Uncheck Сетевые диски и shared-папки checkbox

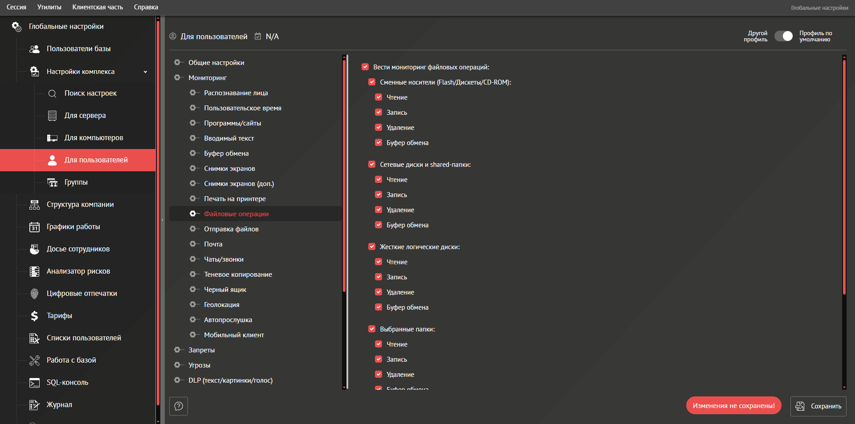[x=372, y=165]
